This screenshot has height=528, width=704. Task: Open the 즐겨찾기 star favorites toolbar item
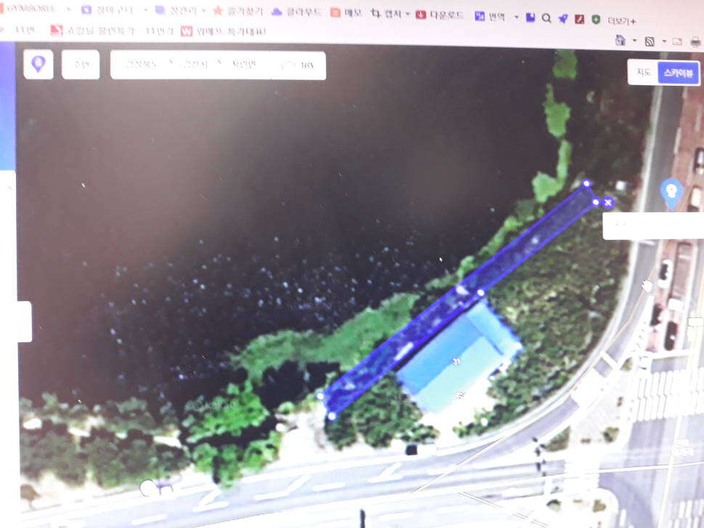click(x=237, y=11)
